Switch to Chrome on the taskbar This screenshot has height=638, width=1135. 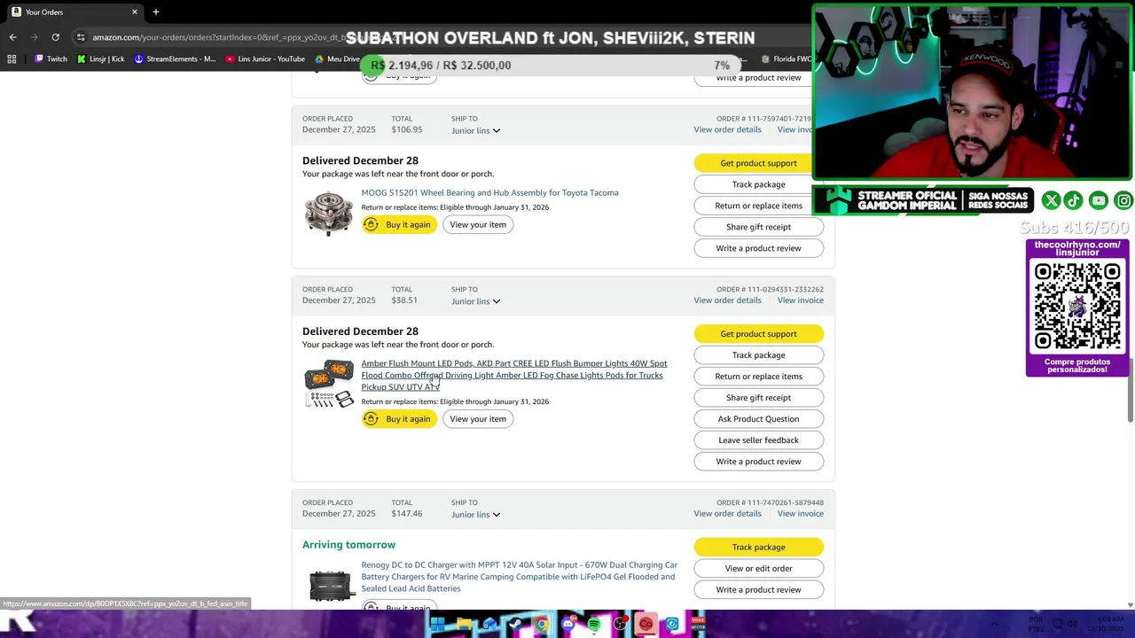[x=542, y=625]
